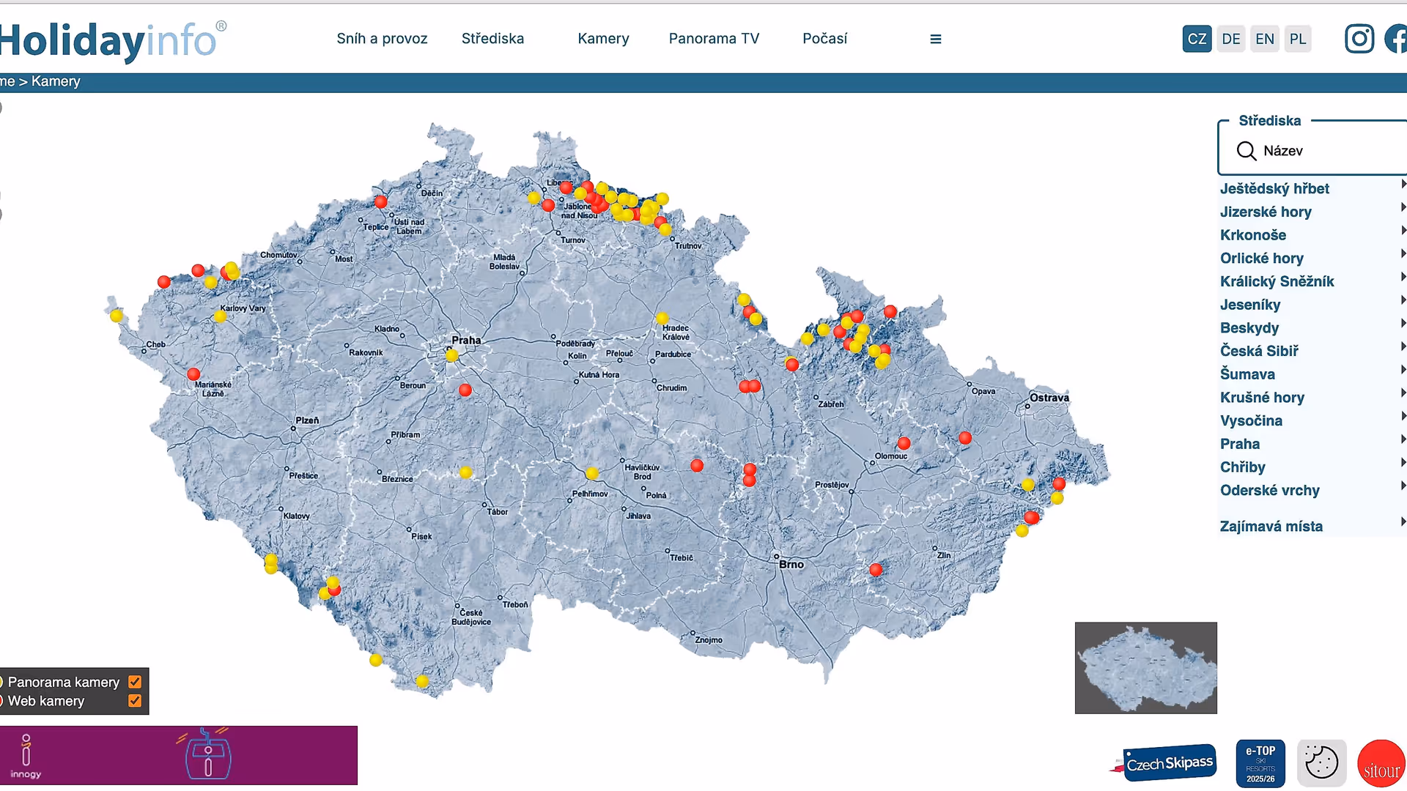Switch language to DE
This screenshot has width=1407, height=791.
pyautogui.click(x=1231, y=39)
